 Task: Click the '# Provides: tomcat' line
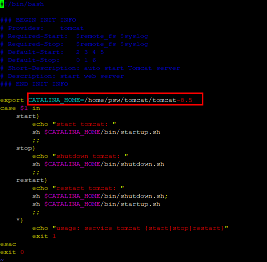(x=42, y=28)
